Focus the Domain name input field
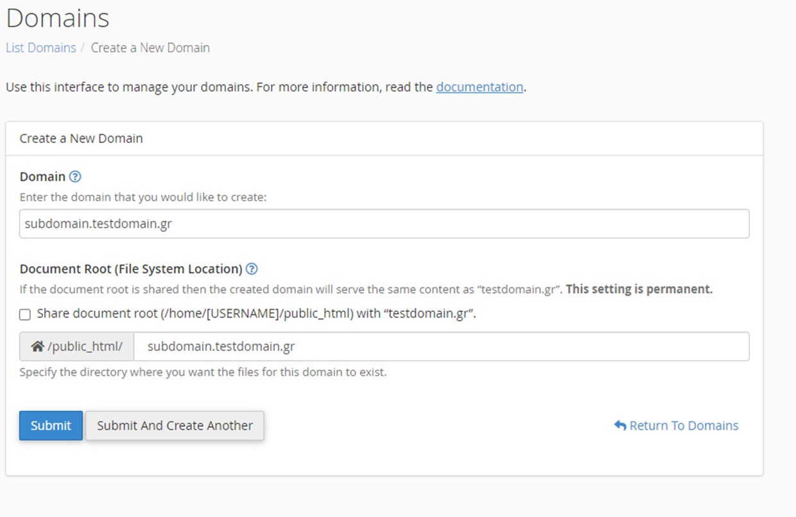 tap(384, 224)
